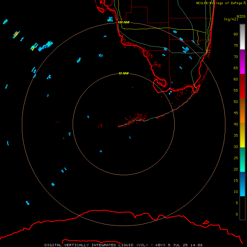Click the 35 legend value
This screenshot has width=247, height=247.
pos(236,136)
